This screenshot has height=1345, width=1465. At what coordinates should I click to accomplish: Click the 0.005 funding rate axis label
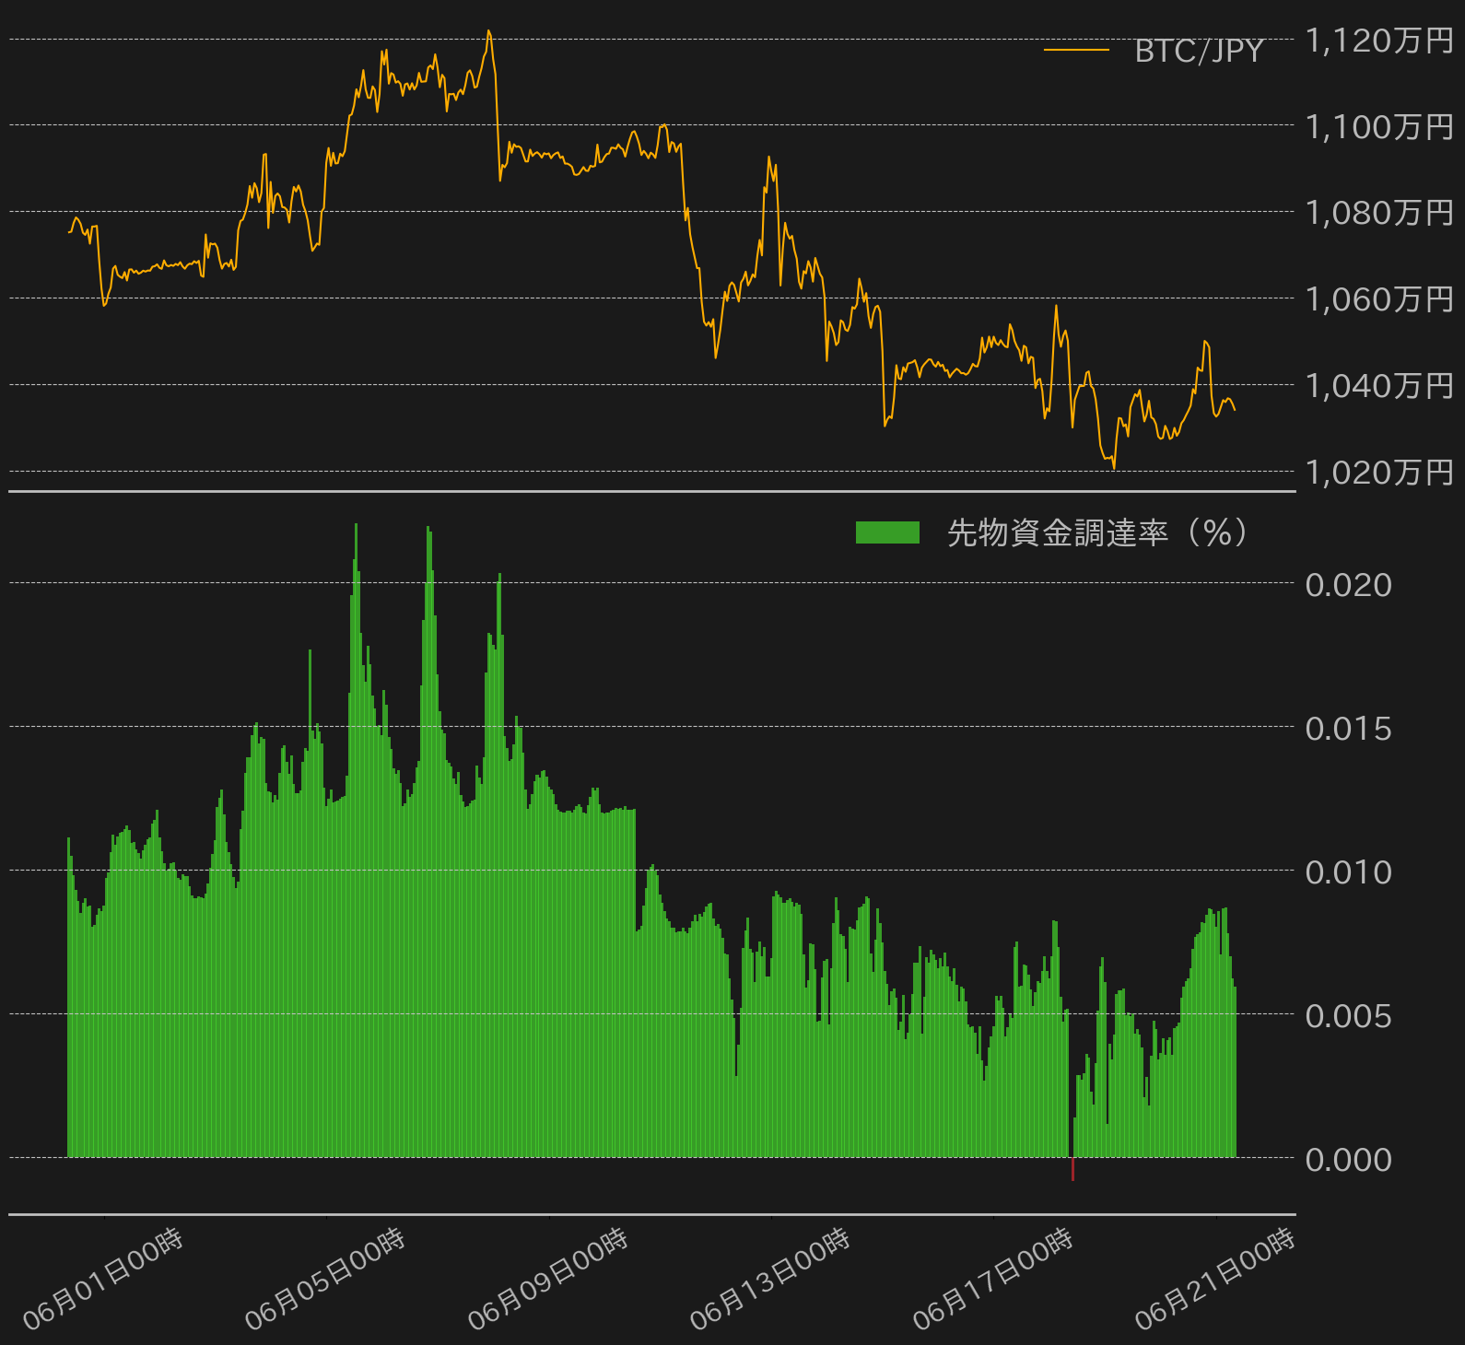(1349, 1015)
